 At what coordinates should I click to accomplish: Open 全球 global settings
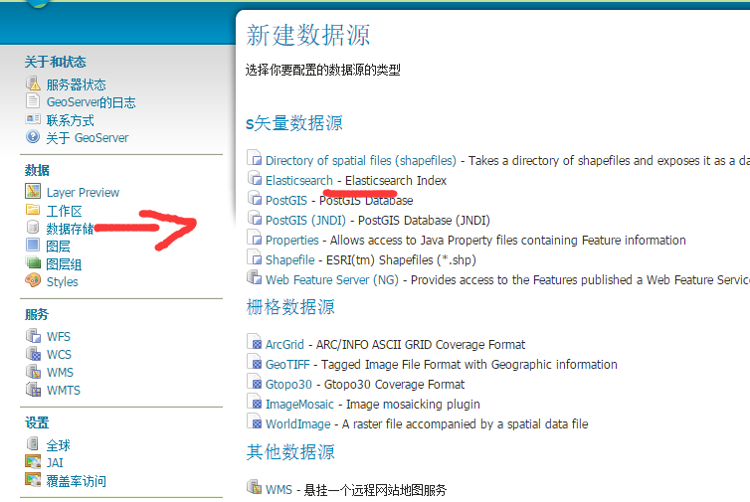(x=59, y=445)
